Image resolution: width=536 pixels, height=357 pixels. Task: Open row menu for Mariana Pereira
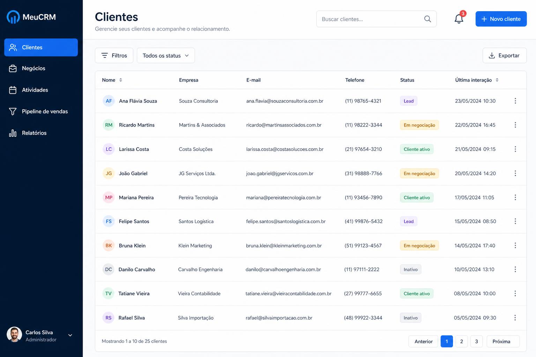point(515,197)
